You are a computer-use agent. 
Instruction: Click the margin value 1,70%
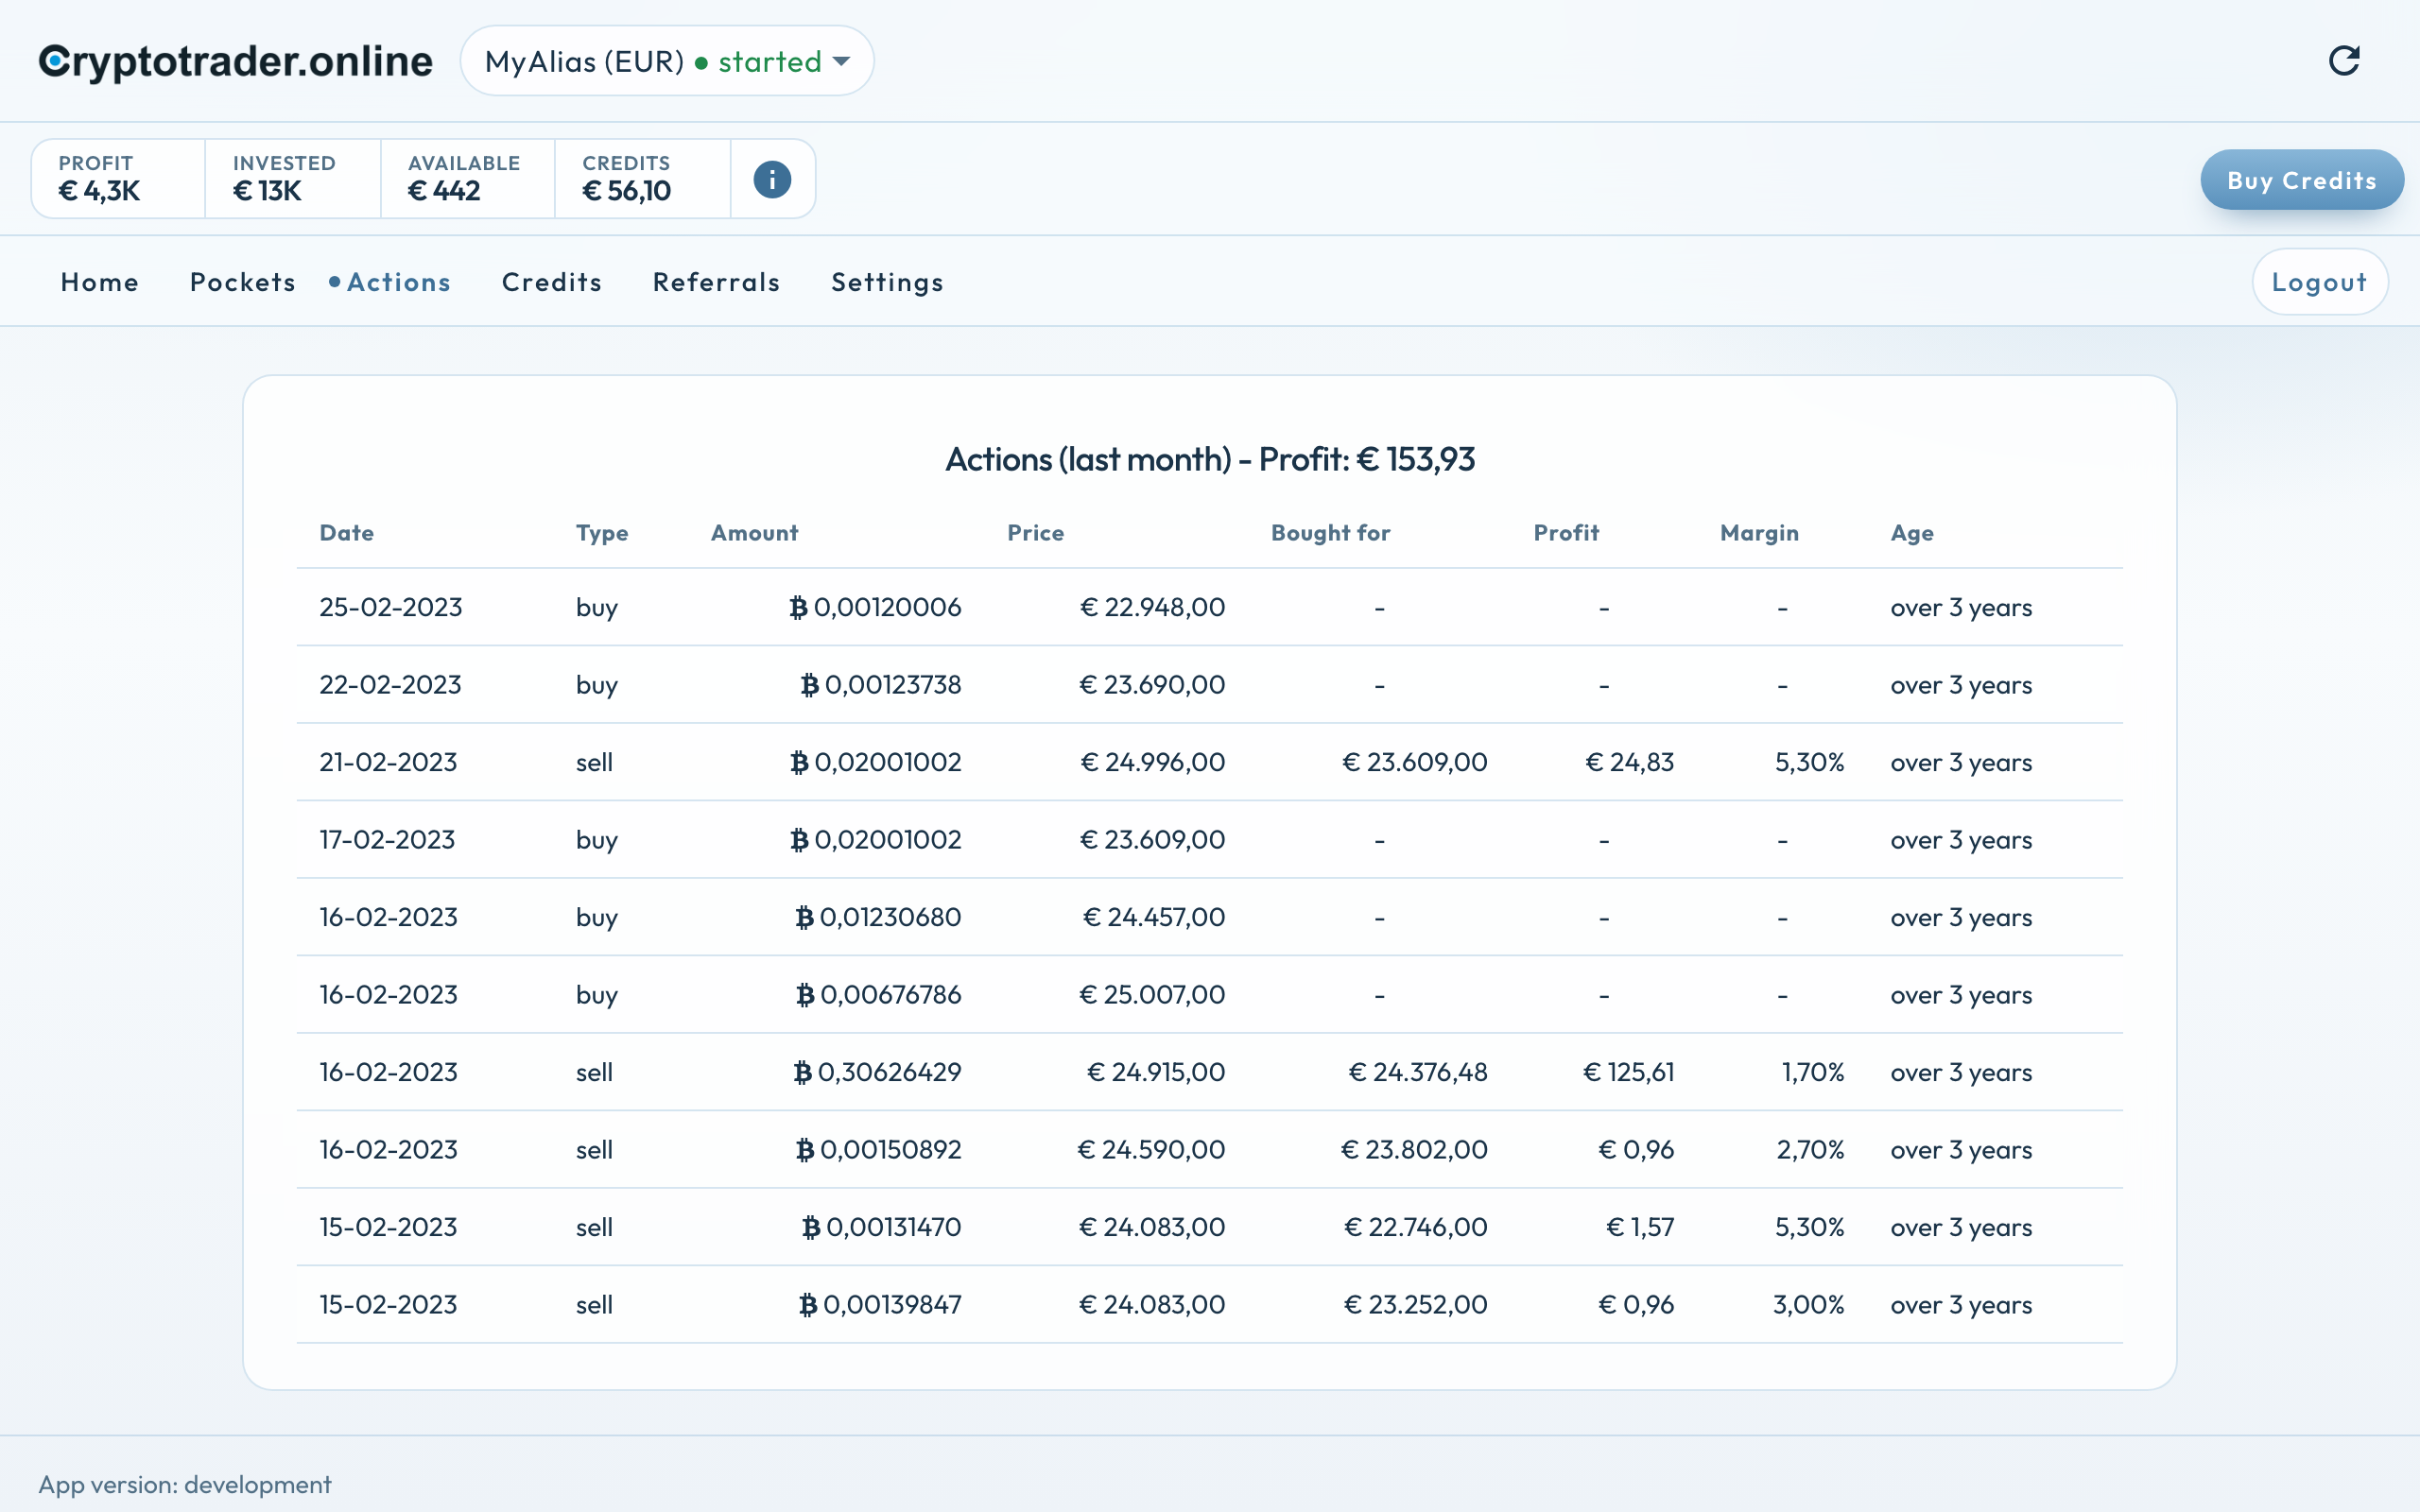[x=1813, y=1072]
